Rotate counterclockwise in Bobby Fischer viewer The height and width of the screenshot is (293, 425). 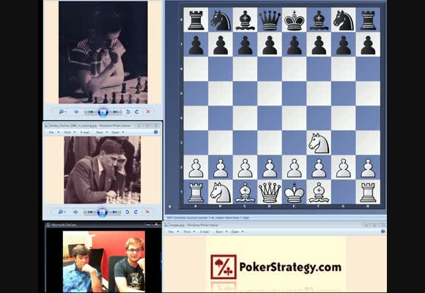click(127, 212)
